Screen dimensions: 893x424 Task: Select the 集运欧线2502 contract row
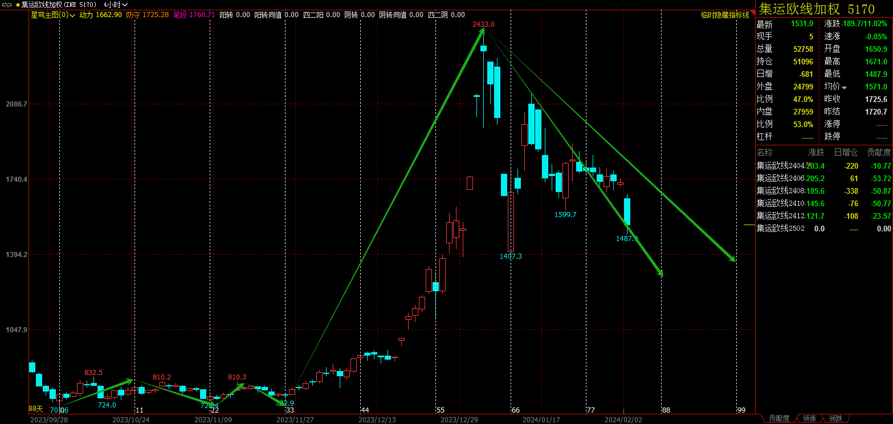[x=824, y=229]
